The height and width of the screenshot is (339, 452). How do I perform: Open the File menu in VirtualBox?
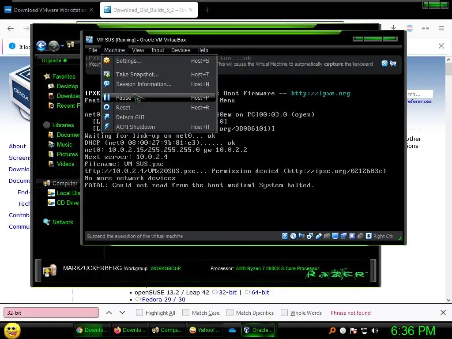pos(93,50)
